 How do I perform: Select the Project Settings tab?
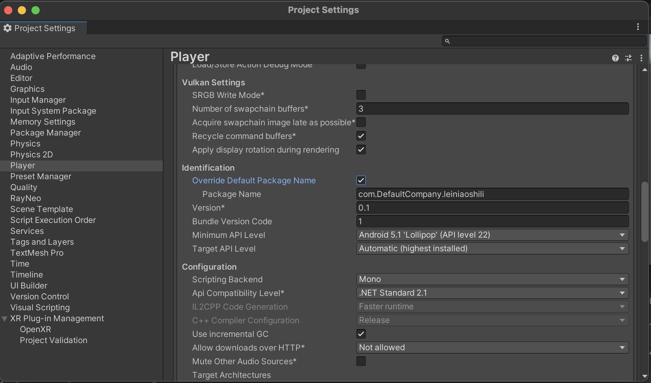[x=43, y=28]
